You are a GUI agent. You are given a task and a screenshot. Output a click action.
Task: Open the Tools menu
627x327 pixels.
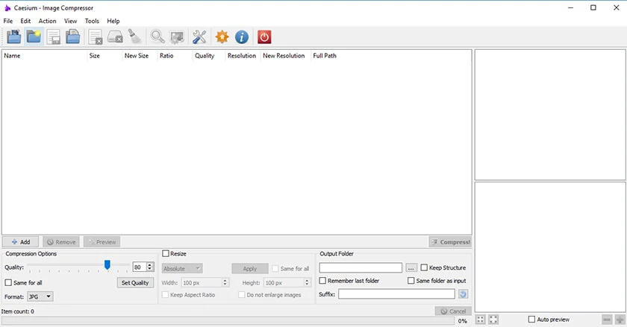tap(92, 21)
